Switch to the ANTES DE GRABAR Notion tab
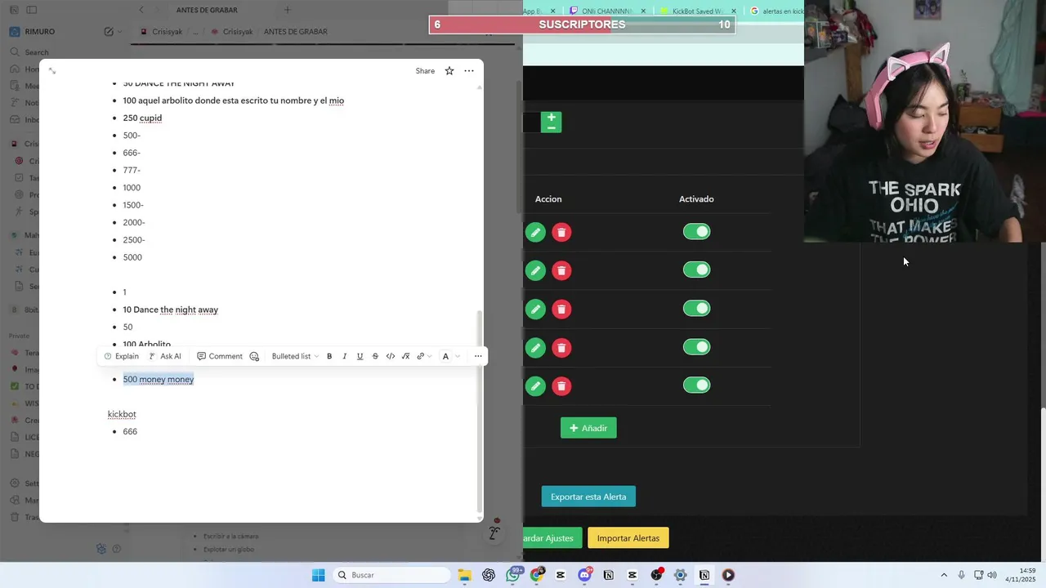1046x588 pixels. pos(207,10)
